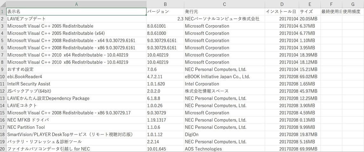Select NEC Partition Tool cell
This screenshot has height=152, width=364.
coord(76,127)
